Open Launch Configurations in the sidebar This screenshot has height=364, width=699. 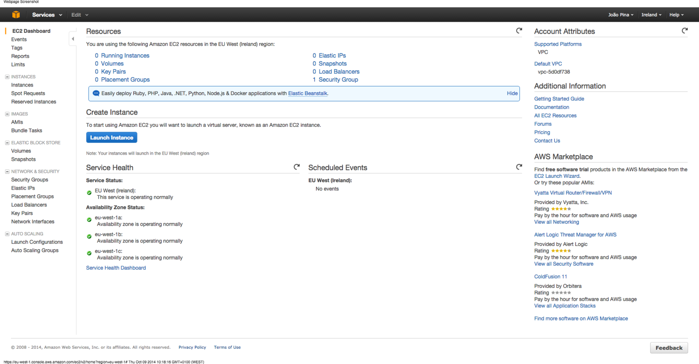(x=37, y=242)
